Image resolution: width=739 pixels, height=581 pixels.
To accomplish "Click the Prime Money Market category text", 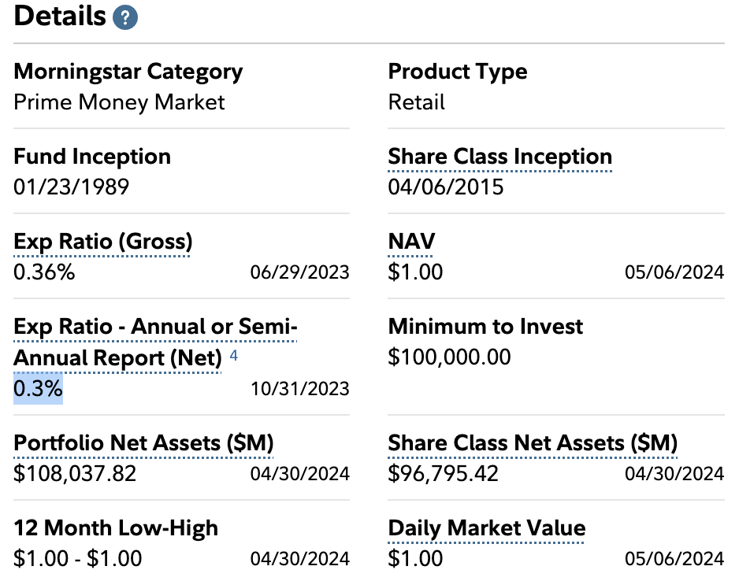I will tap(119, 102).
